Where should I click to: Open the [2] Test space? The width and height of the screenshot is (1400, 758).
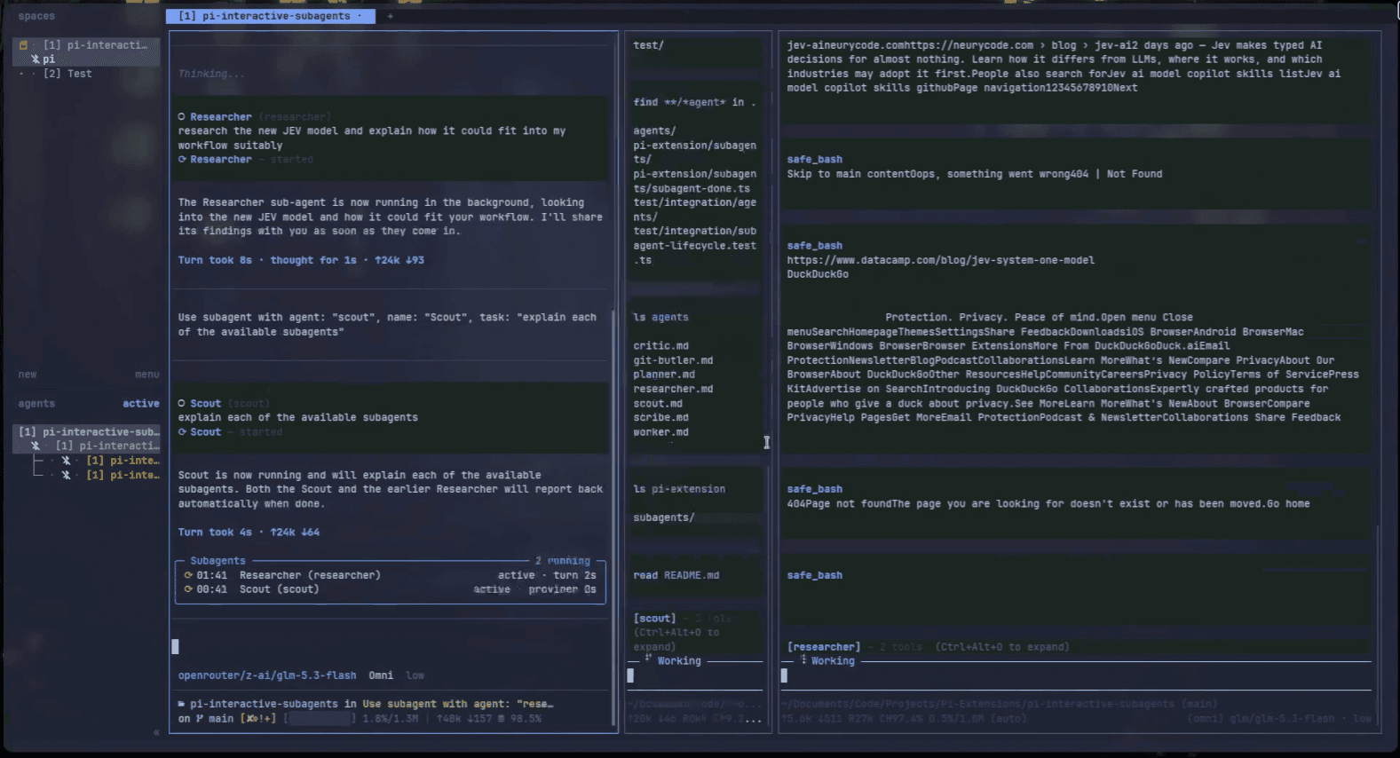pyautogui.click(x=67, y=74)
